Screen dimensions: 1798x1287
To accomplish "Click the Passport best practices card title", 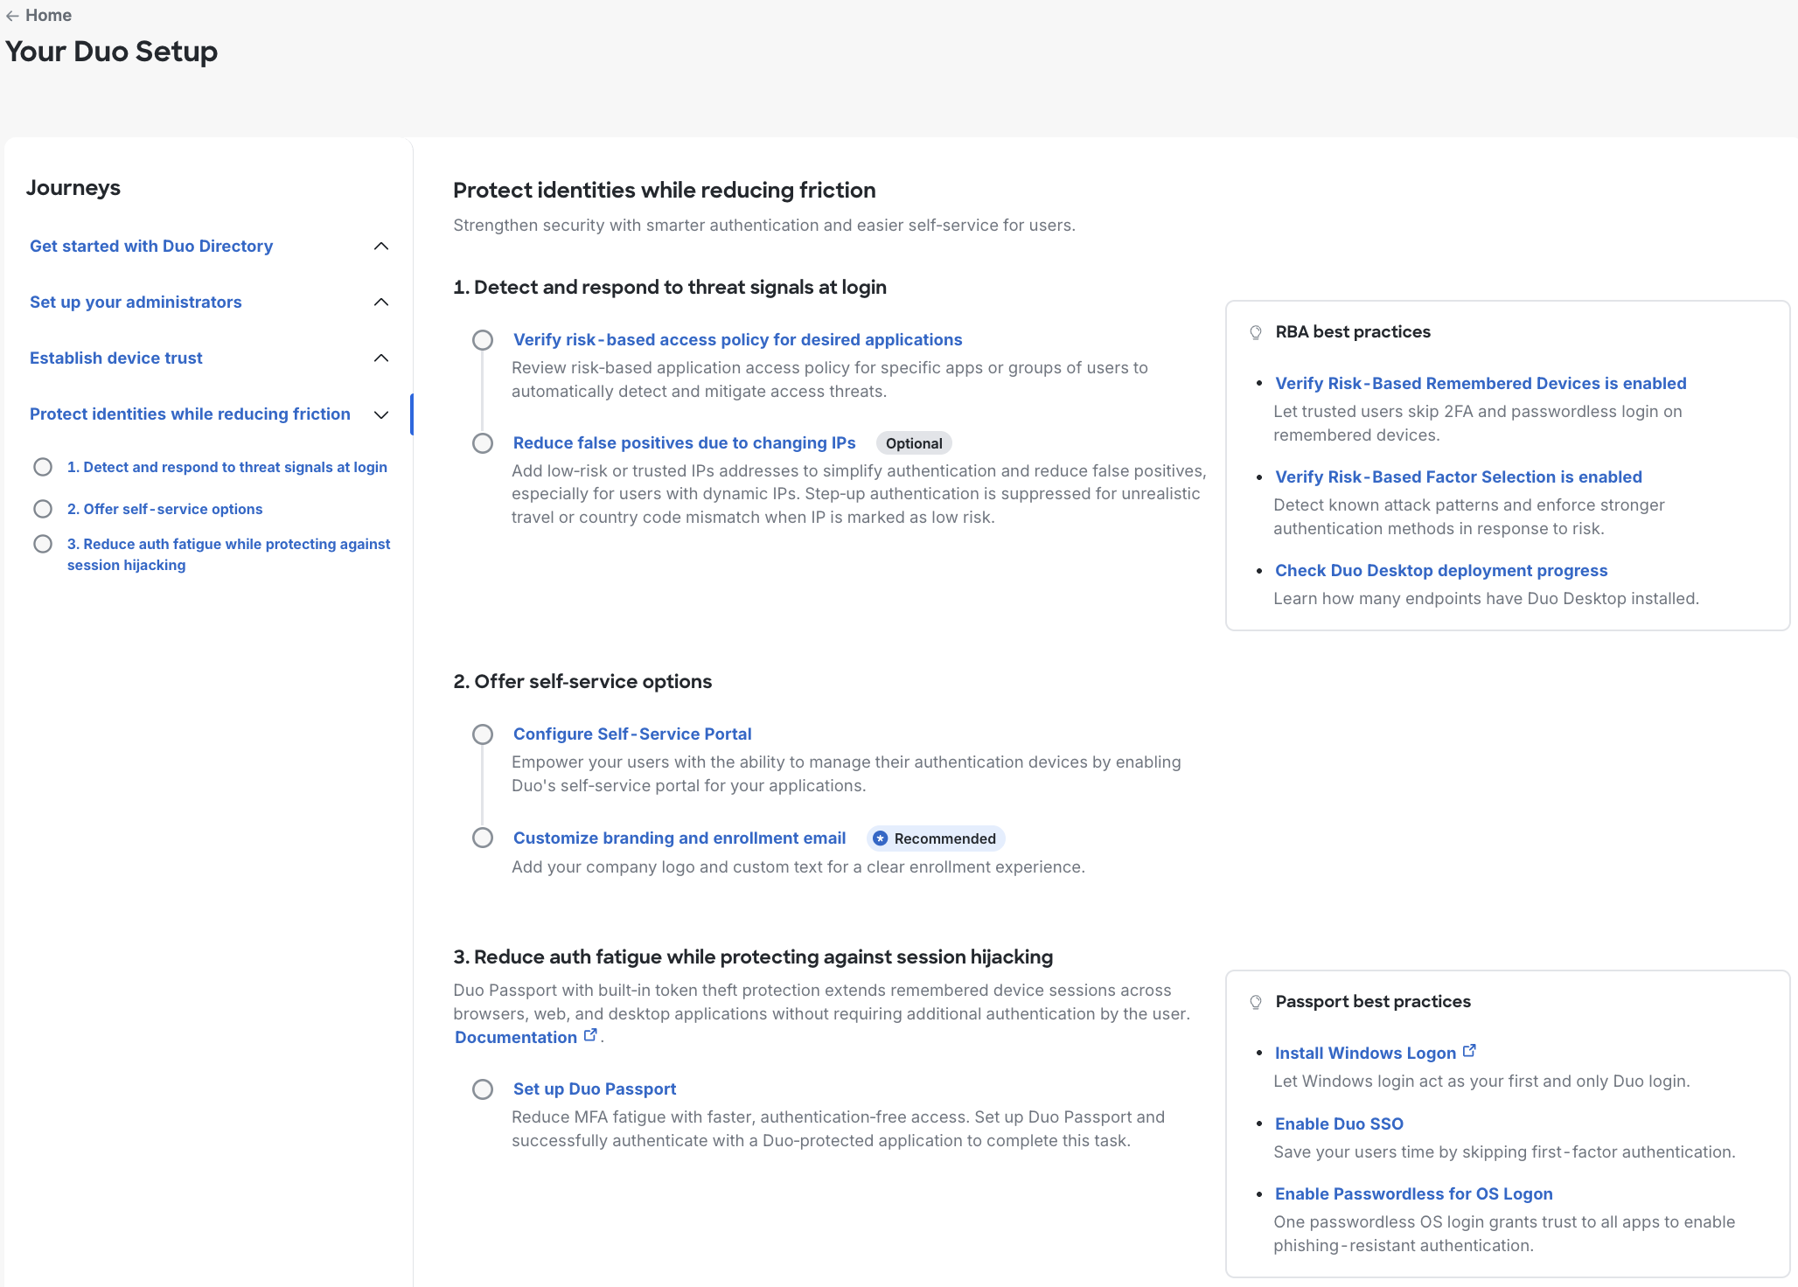I will [x=1373, y=1002].
